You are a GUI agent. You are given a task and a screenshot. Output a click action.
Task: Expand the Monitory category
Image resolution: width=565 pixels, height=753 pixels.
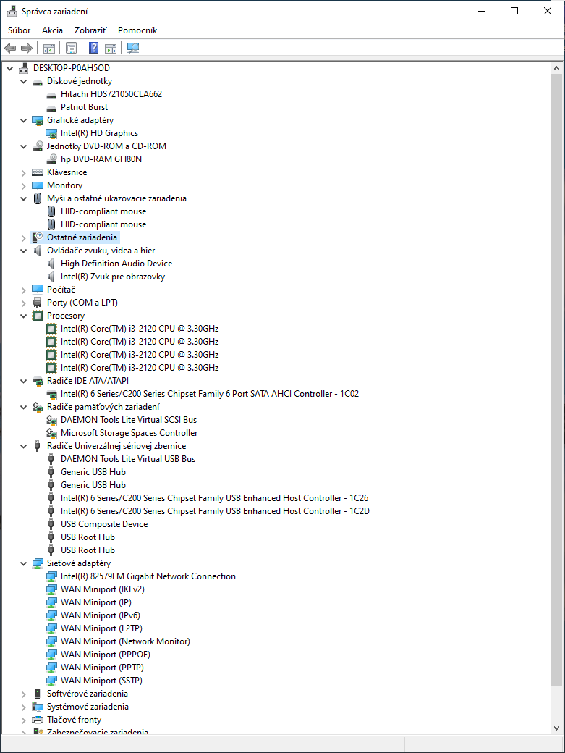tap(24, 185)
